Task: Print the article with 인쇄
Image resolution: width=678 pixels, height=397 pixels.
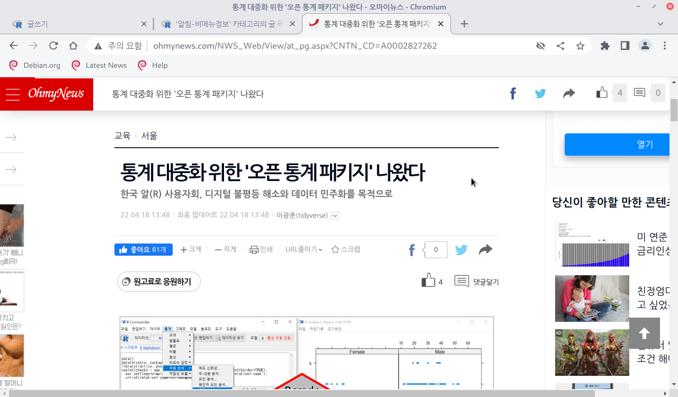Action: [261, 249]
